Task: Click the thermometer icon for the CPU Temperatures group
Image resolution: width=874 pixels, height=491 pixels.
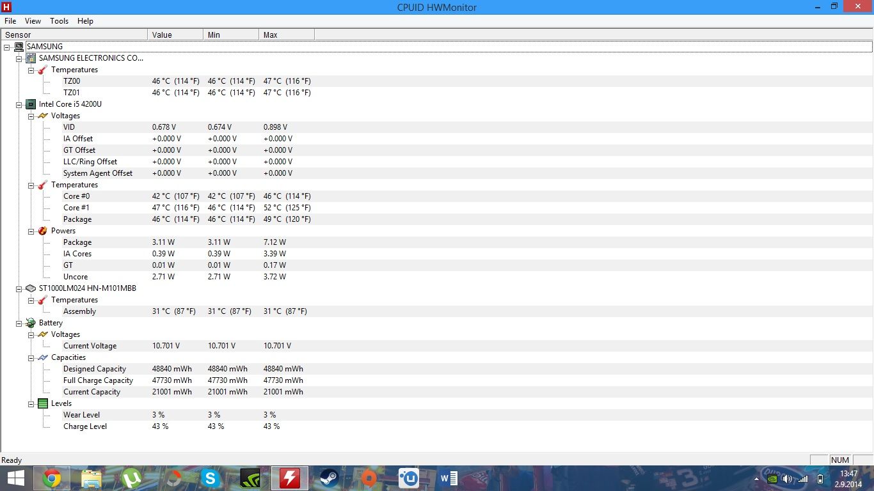Action: (43, 185)
